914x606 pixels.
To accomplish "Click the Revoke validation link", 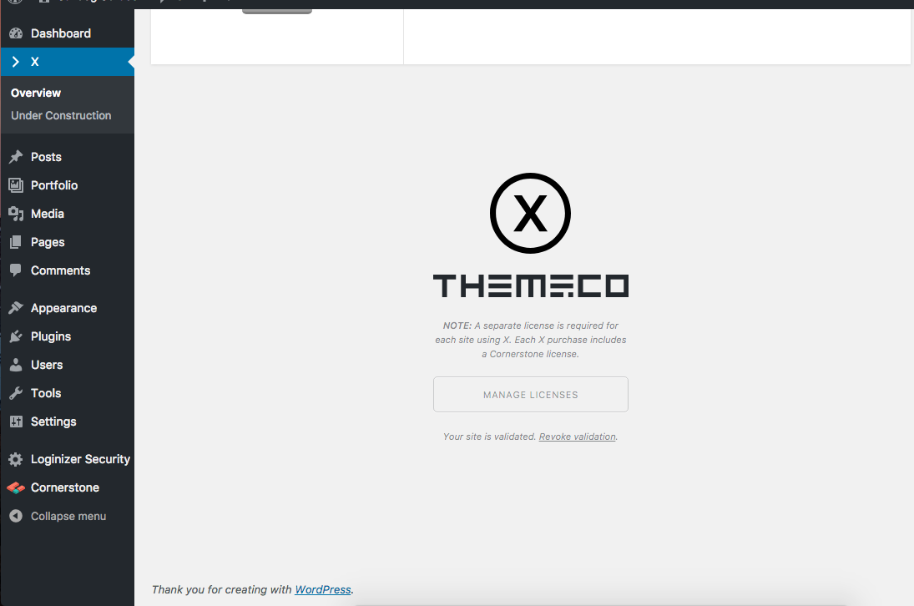I will coord(577,437).
